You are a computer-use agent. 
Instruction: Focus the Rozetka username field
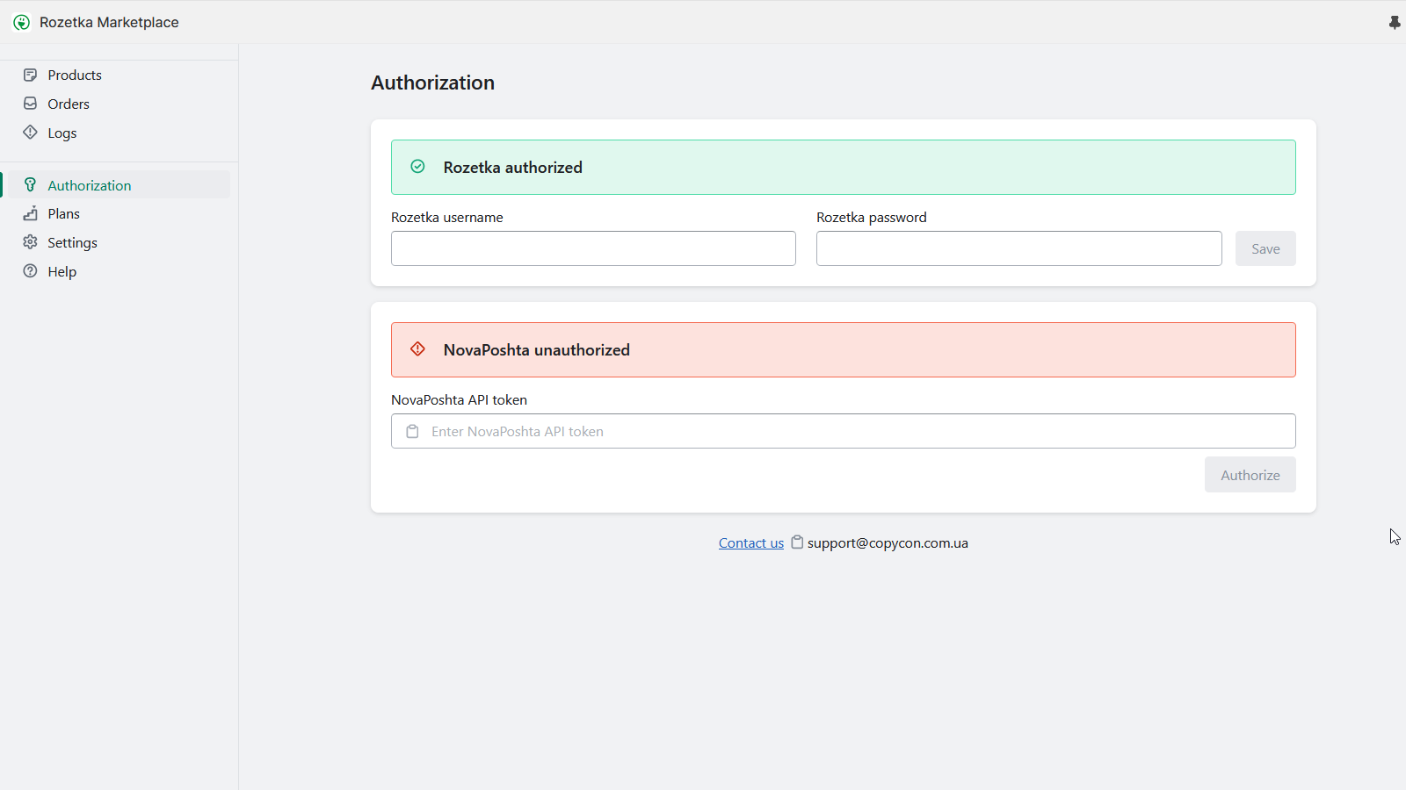click(x=593, y=248)
